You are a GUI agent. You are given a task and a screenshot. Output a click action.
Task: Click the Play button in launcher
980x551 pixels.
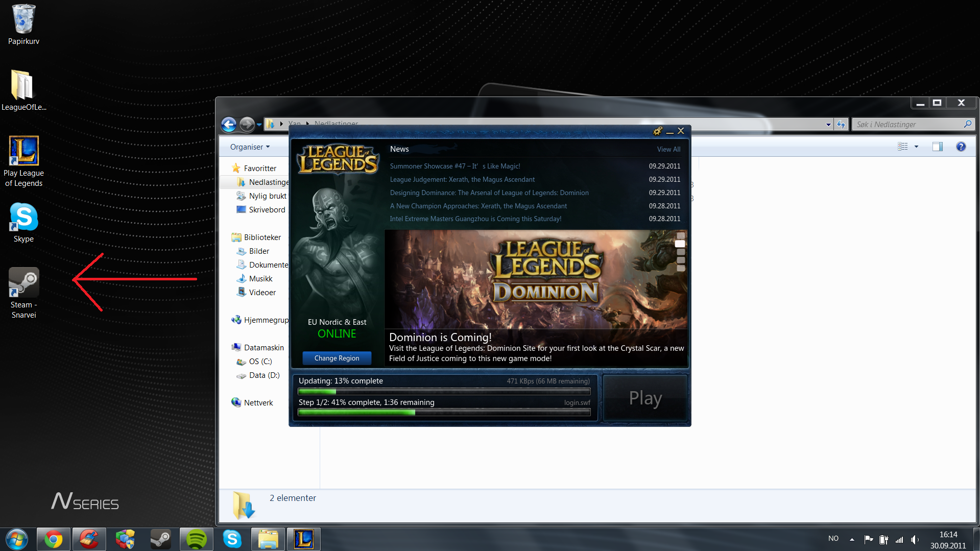[x=646, y=398]
